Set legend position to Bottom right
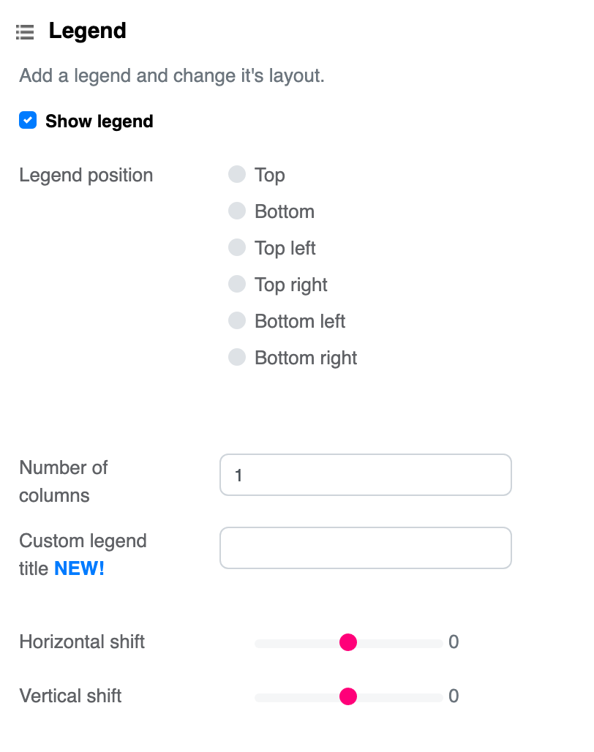Viewport: 594px width, 752px height. coord(237,358)
